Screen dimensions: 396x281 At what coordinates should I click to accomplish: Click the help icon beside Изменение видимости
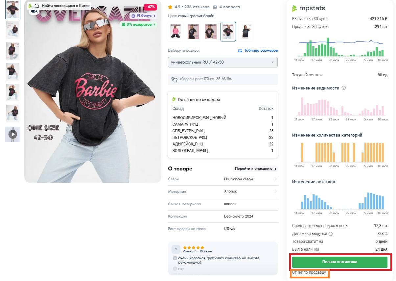pyautogui.click(x=344, y=88)
